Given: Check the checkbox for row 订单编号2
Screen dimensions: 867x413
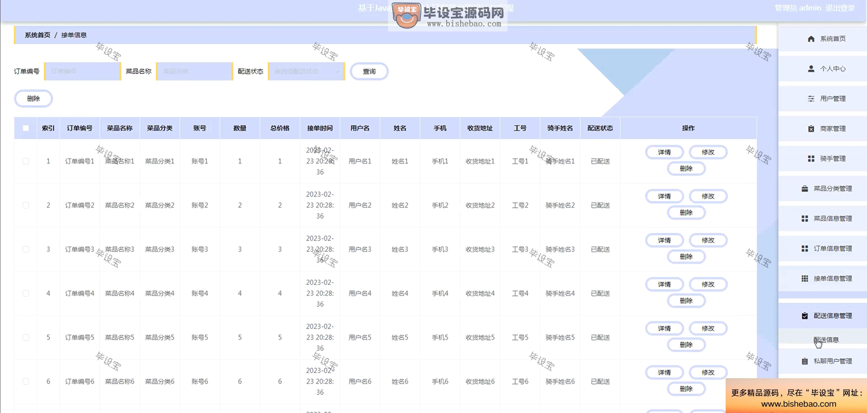Looking at the screenshot, I should [25, 205].
